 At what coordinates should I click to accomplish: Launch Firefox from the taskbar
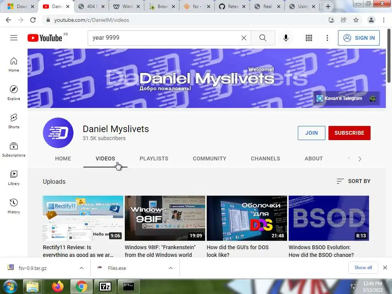pyautogui.click(x=58, y=286)
